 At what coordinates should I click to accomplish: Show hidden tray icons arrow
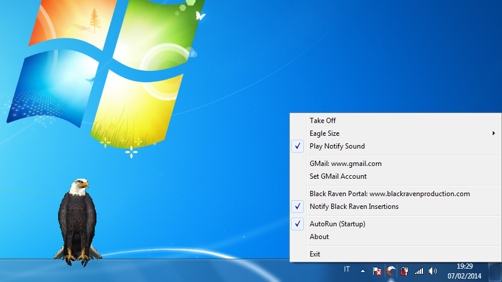click(363, 271)
